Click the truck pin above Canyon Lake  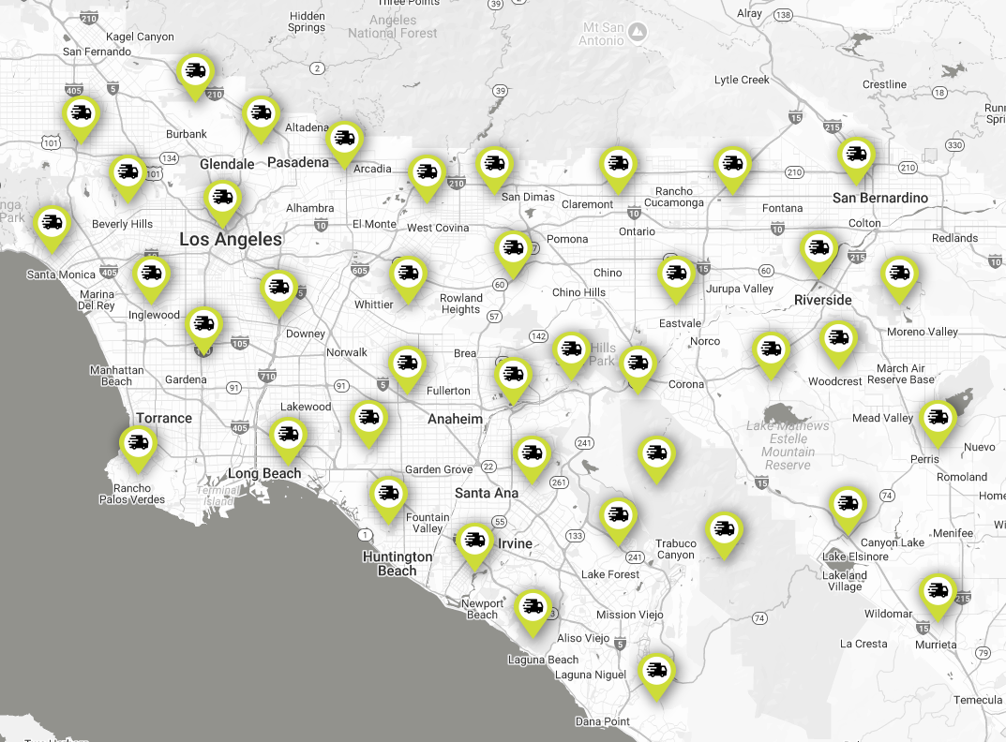click(x=847, y=503)
